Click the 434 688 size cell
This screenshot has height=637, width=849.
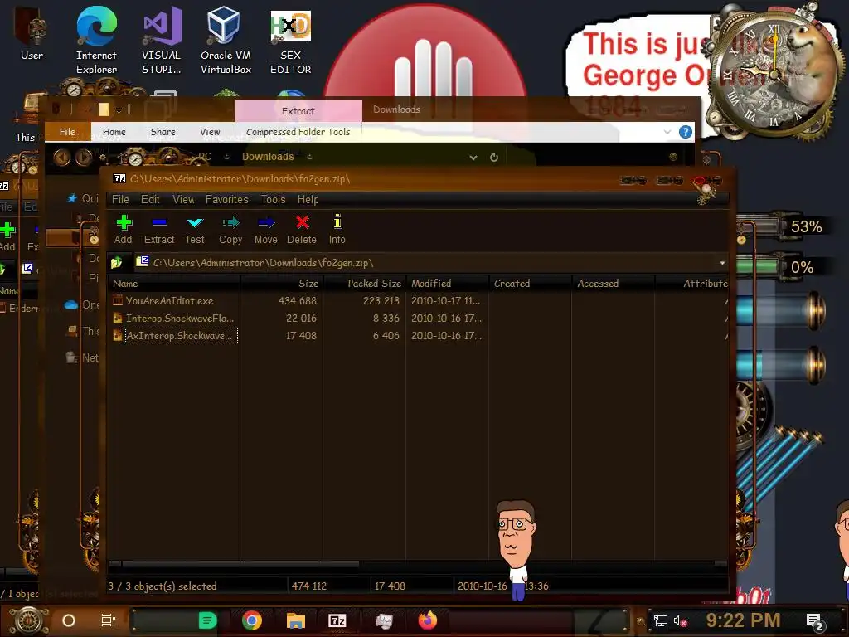pos(298,300)
